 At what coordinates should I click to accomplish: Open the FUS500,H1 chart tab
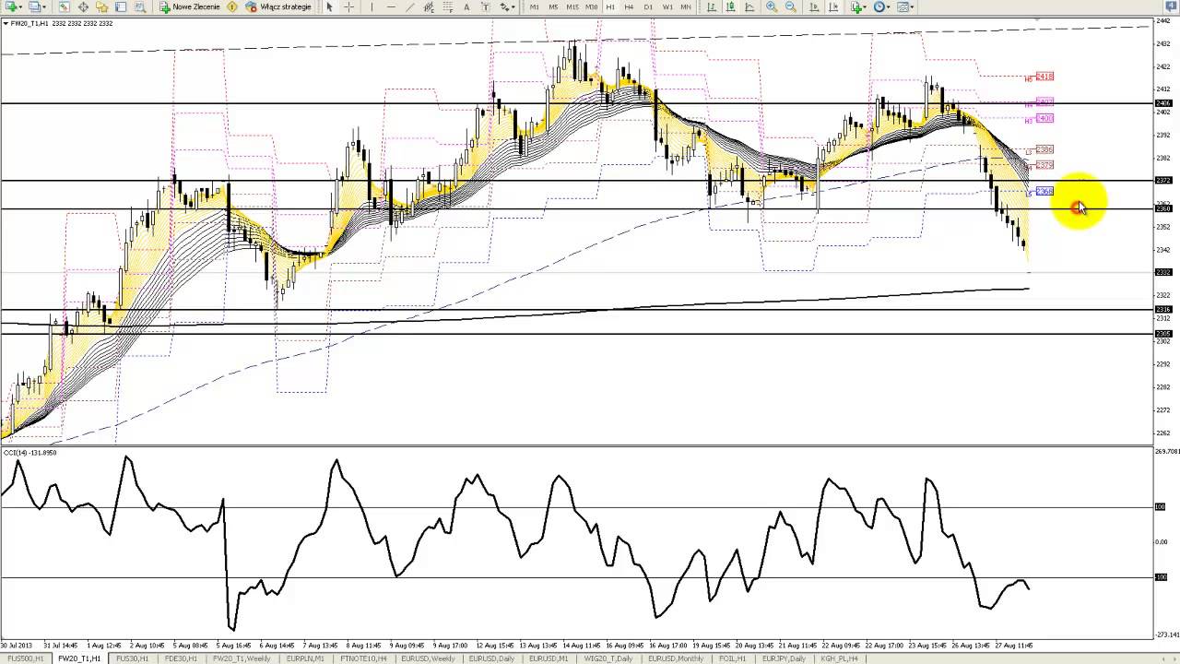[x=27, y=658]
